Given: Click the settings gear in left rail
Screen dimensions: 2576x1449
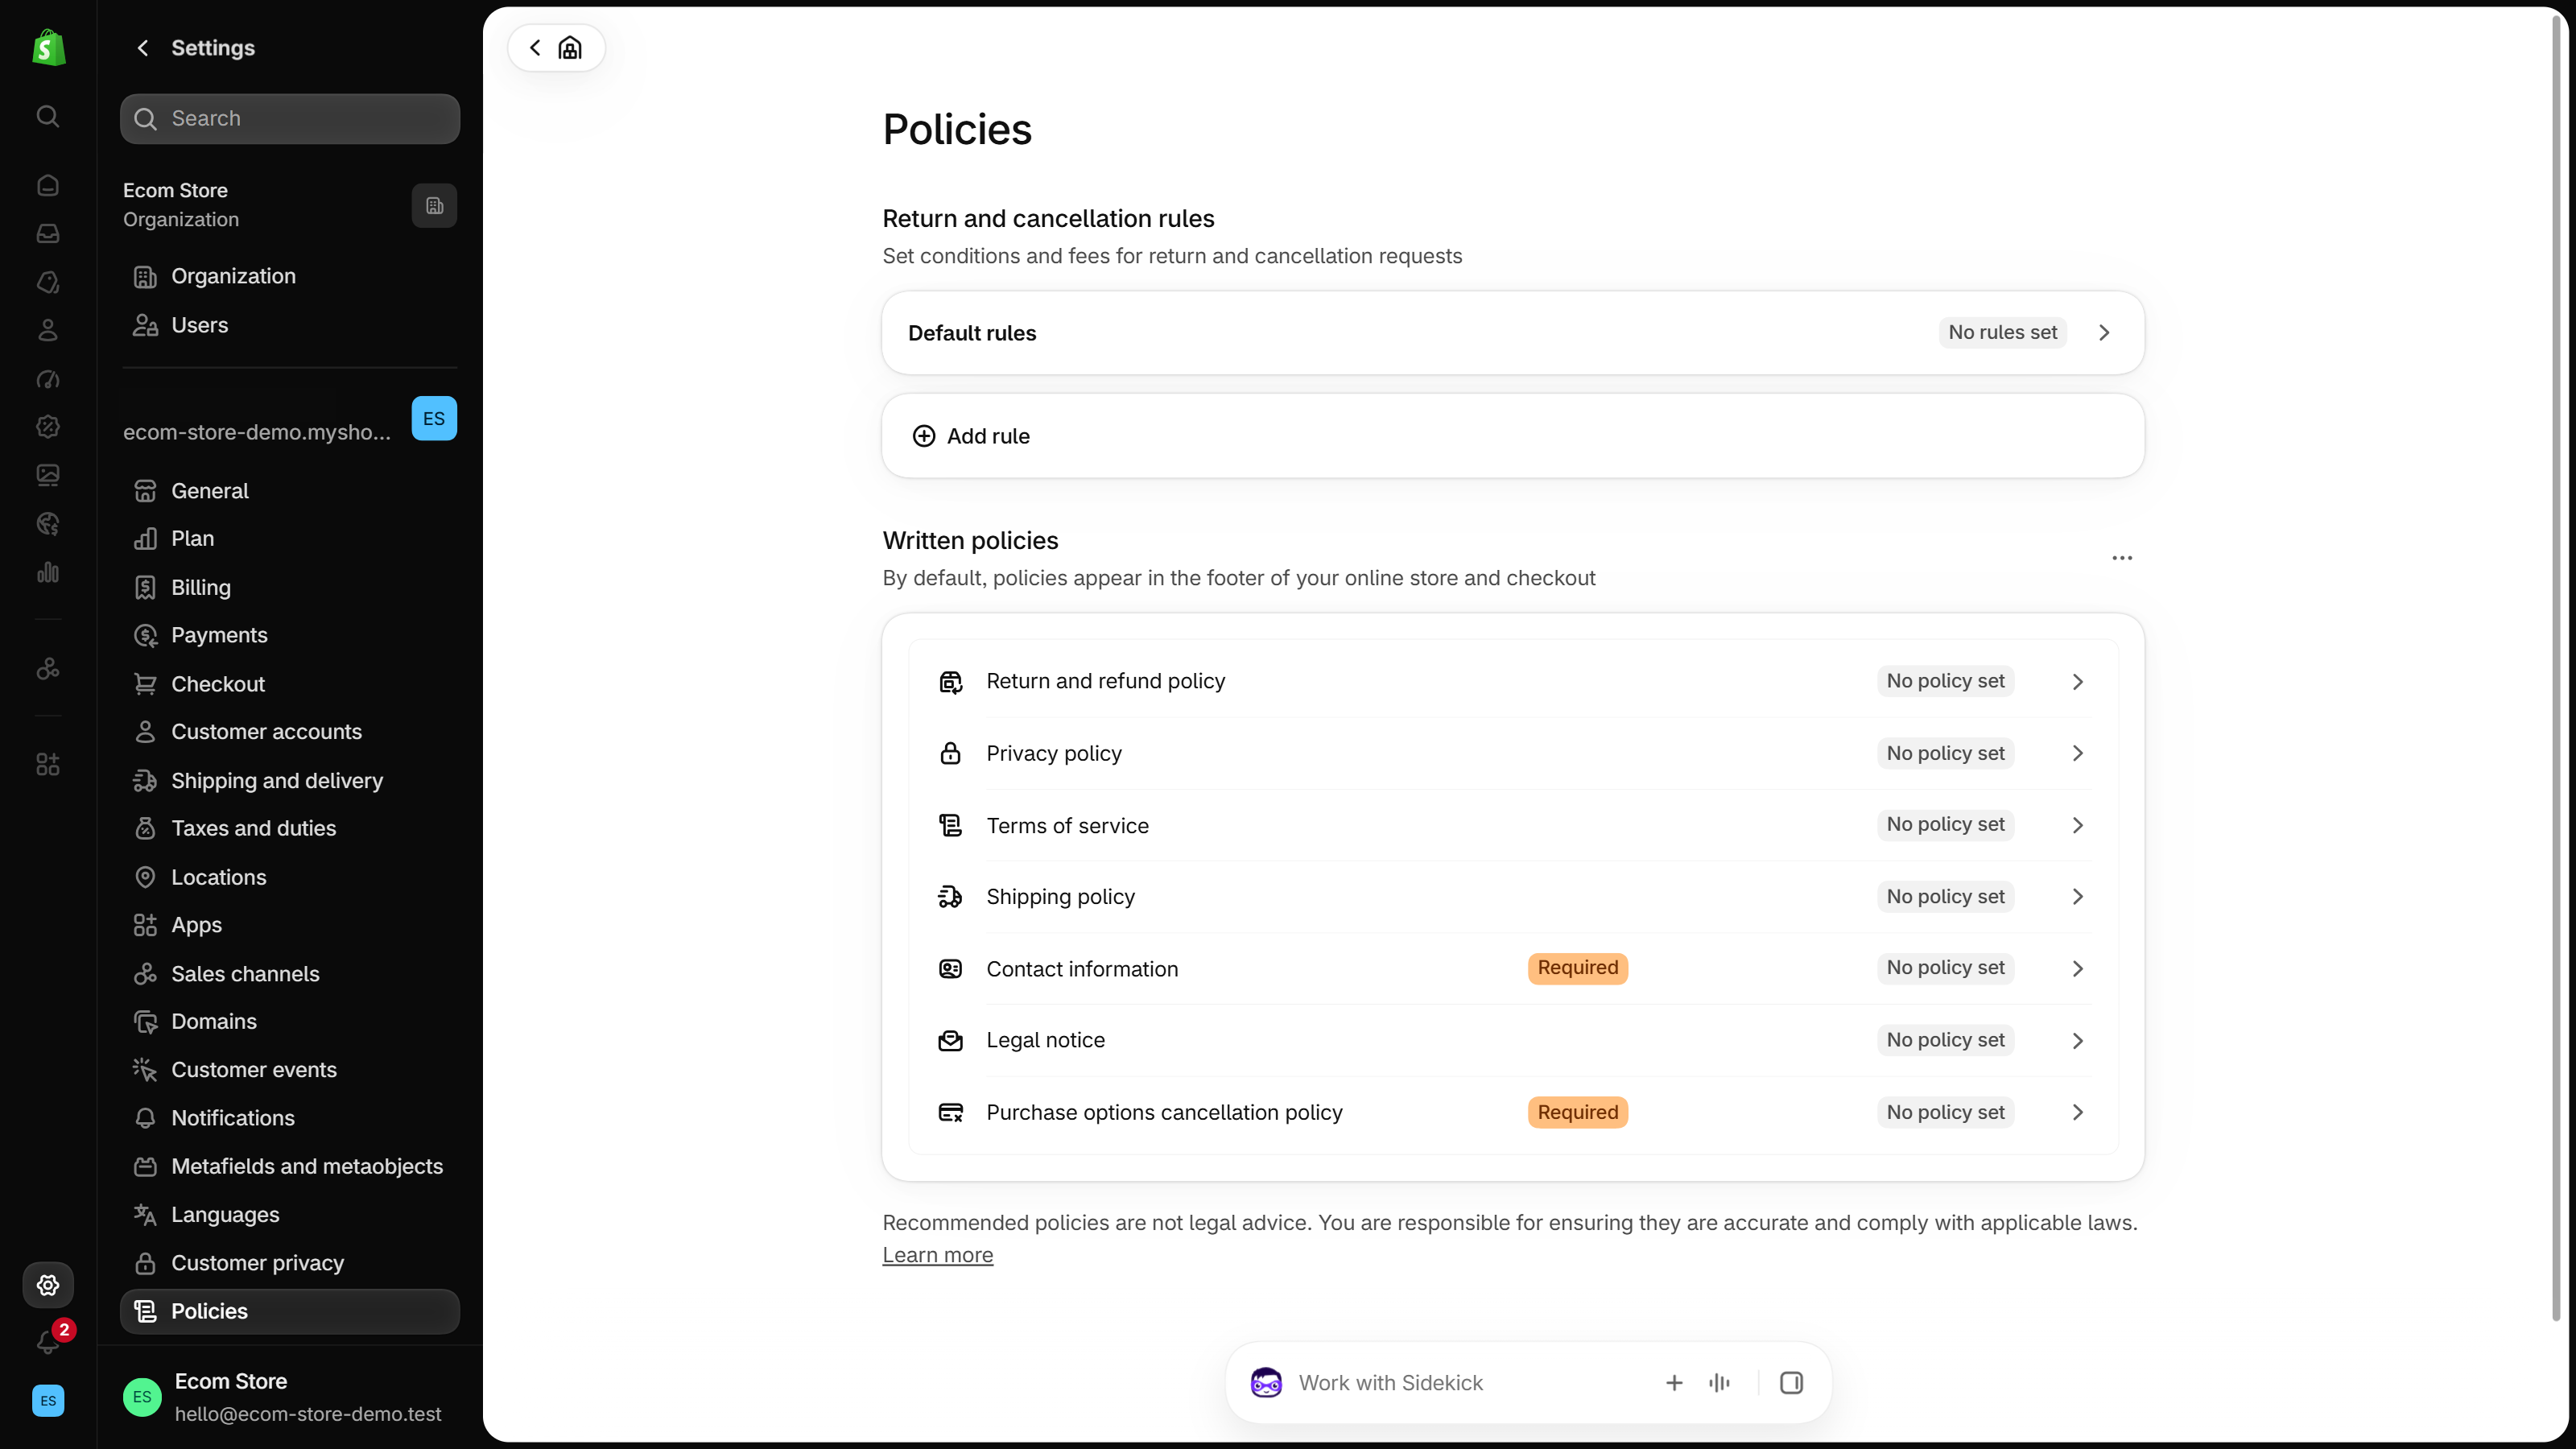Looking at the screenshot, I should click(x=48, y=1285).
